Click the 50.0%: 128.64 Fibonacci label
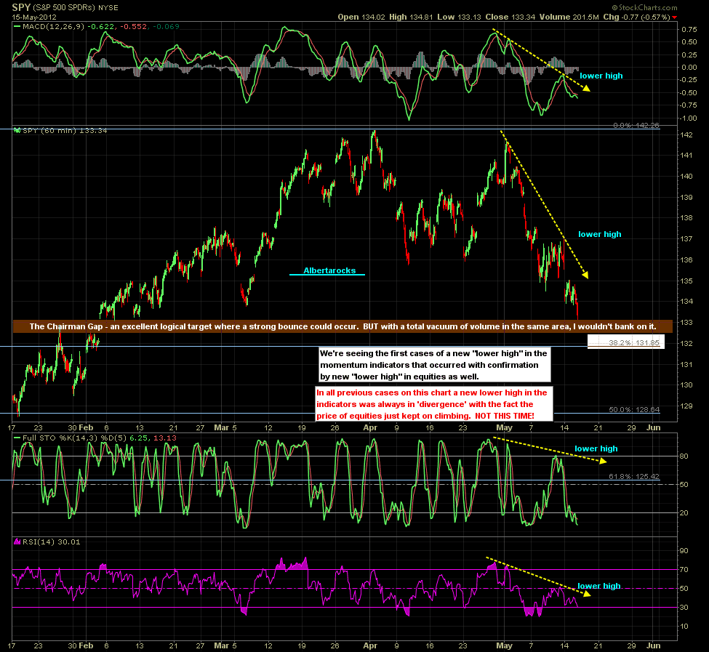The image size is (709, 652). coord(634,409)
